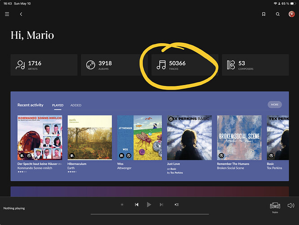
Task: Switch to the Played tab
Action: [x=58, y=105]
